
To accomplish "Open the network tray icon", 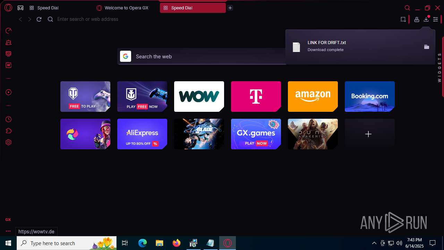I will click(x=391, y=243).
